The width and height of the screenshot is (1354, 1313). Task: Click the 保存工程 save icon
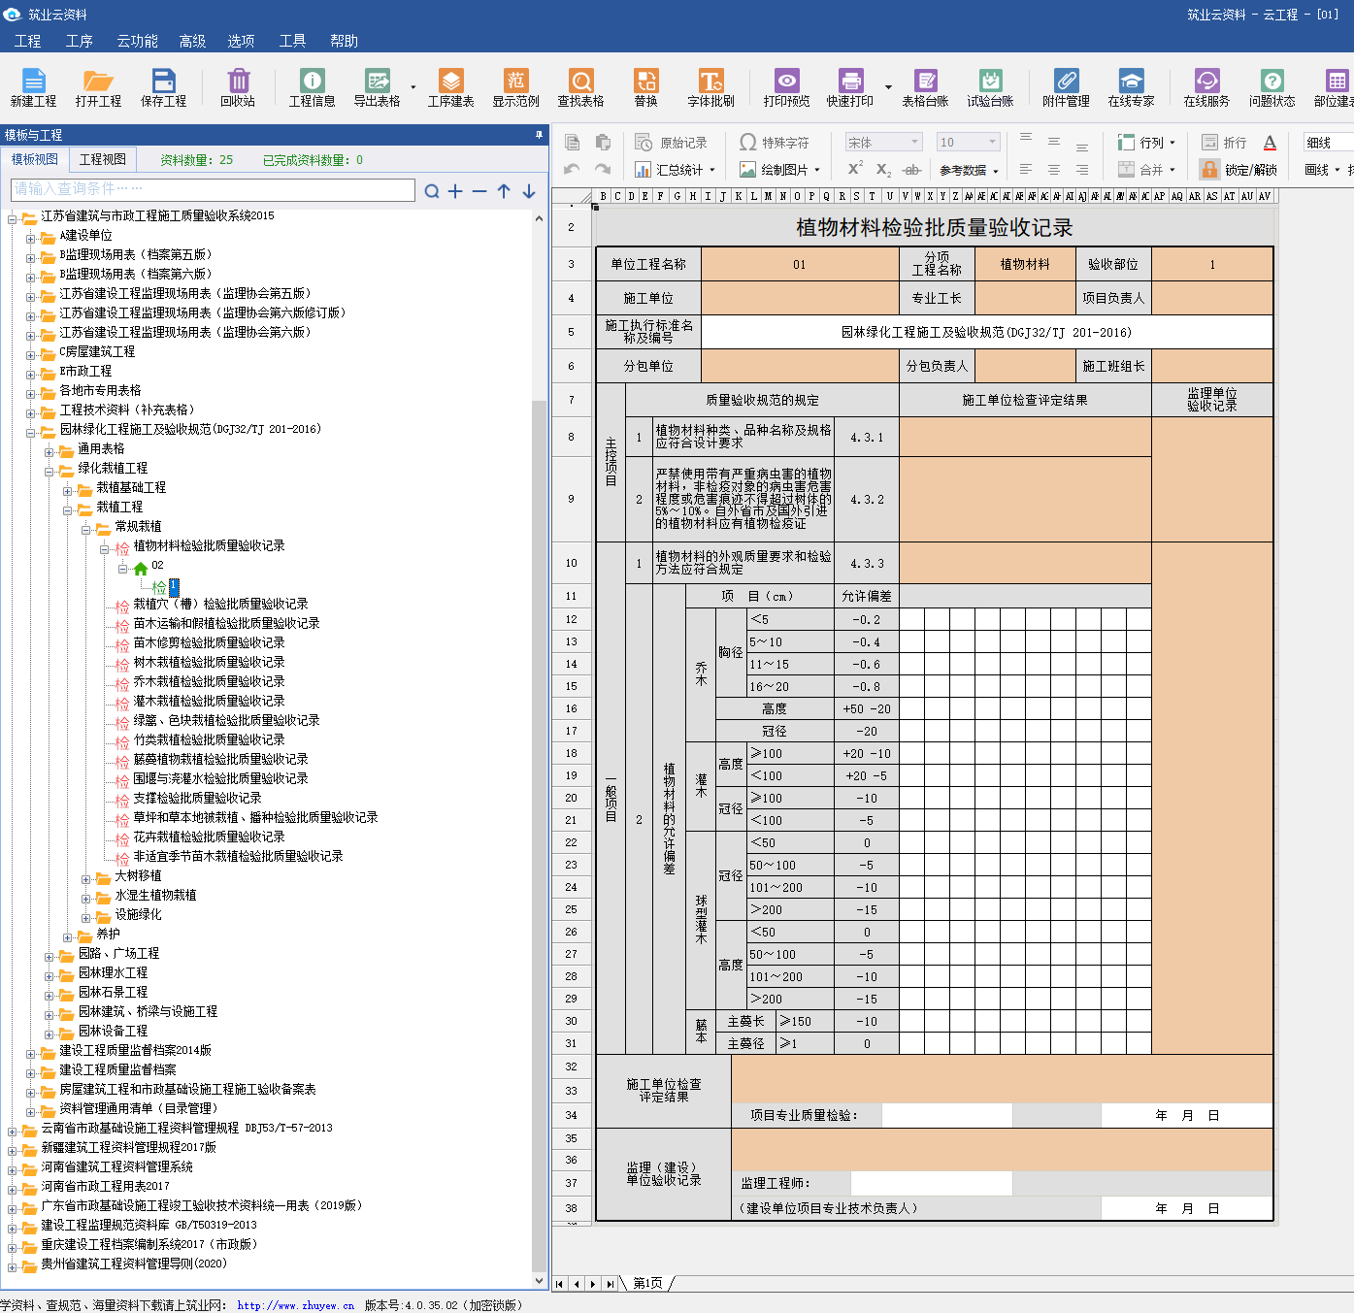163,87
